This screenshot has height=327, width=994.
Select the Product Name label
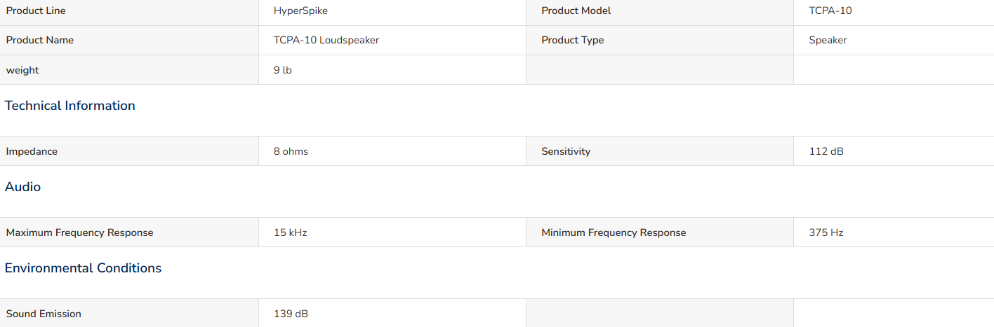tap(39, 41)
